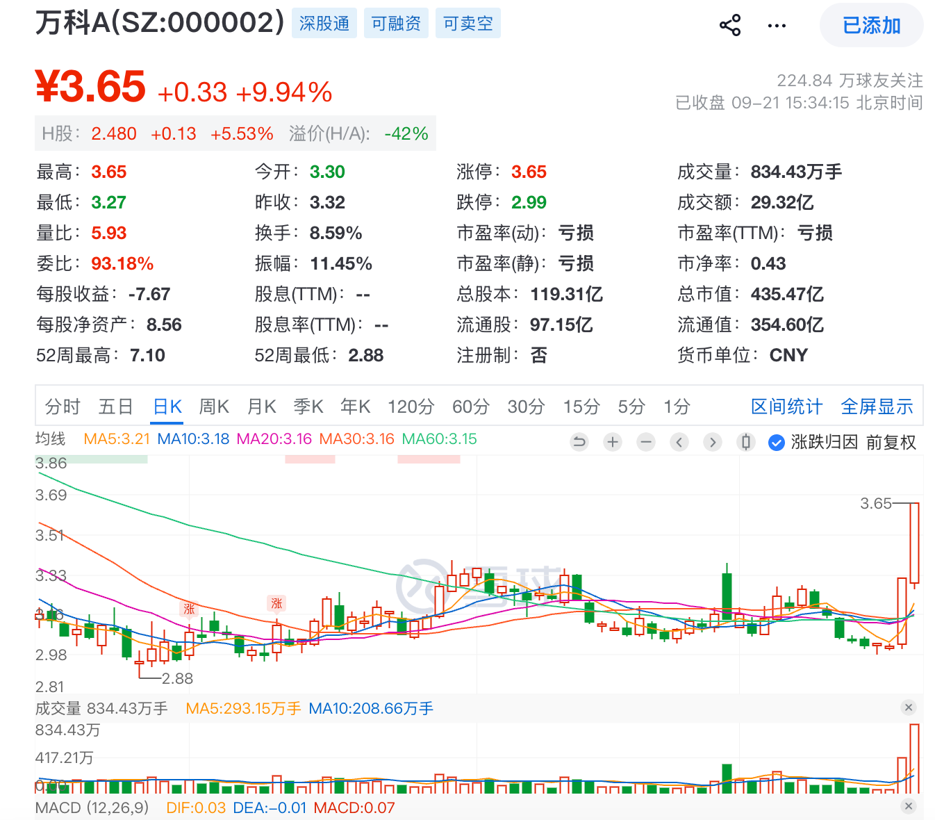Viewport: 935px width, 820px height.
Task: Click the 换手 8.59% value
Action: 336,233
